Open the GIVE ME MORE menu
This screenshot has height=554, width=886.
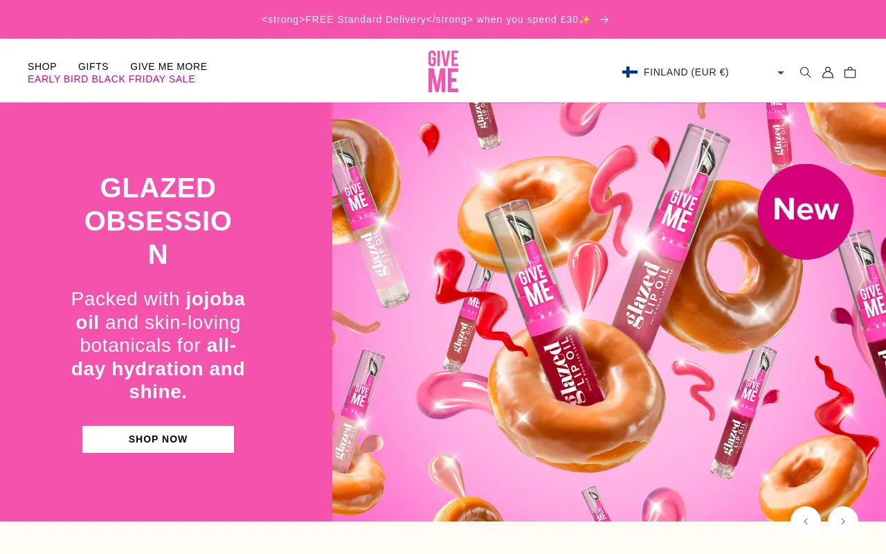point(169,66)
